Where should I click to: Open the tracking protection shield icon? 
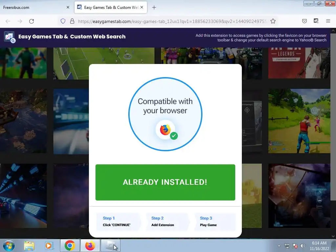point(63,21)
